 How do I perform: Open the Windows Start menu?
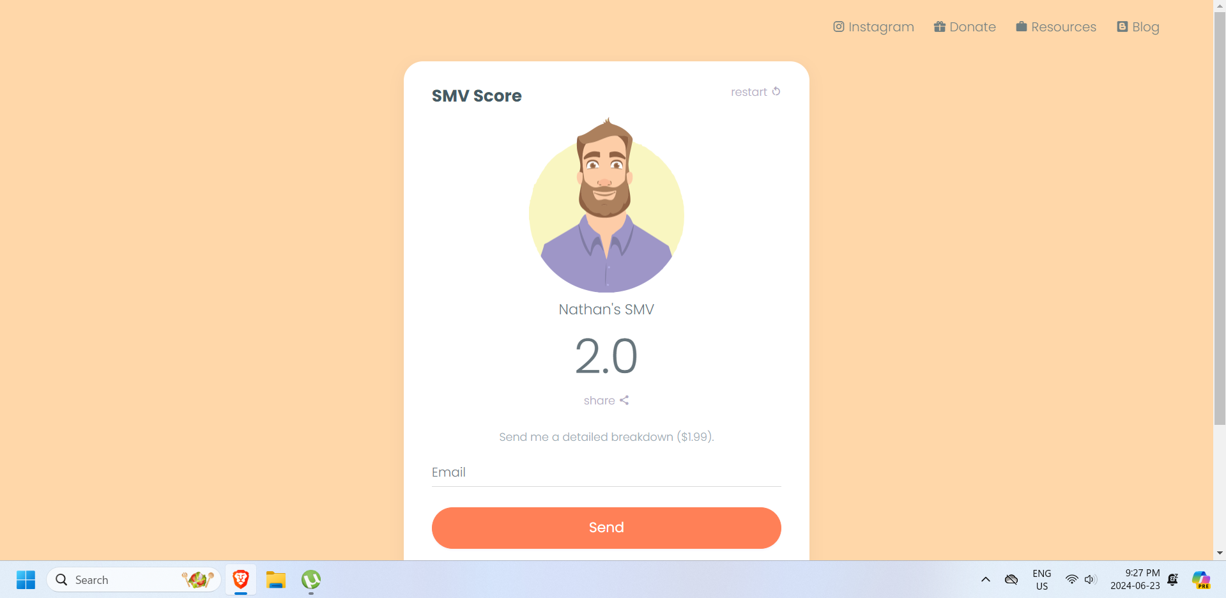tap(26, 579)
